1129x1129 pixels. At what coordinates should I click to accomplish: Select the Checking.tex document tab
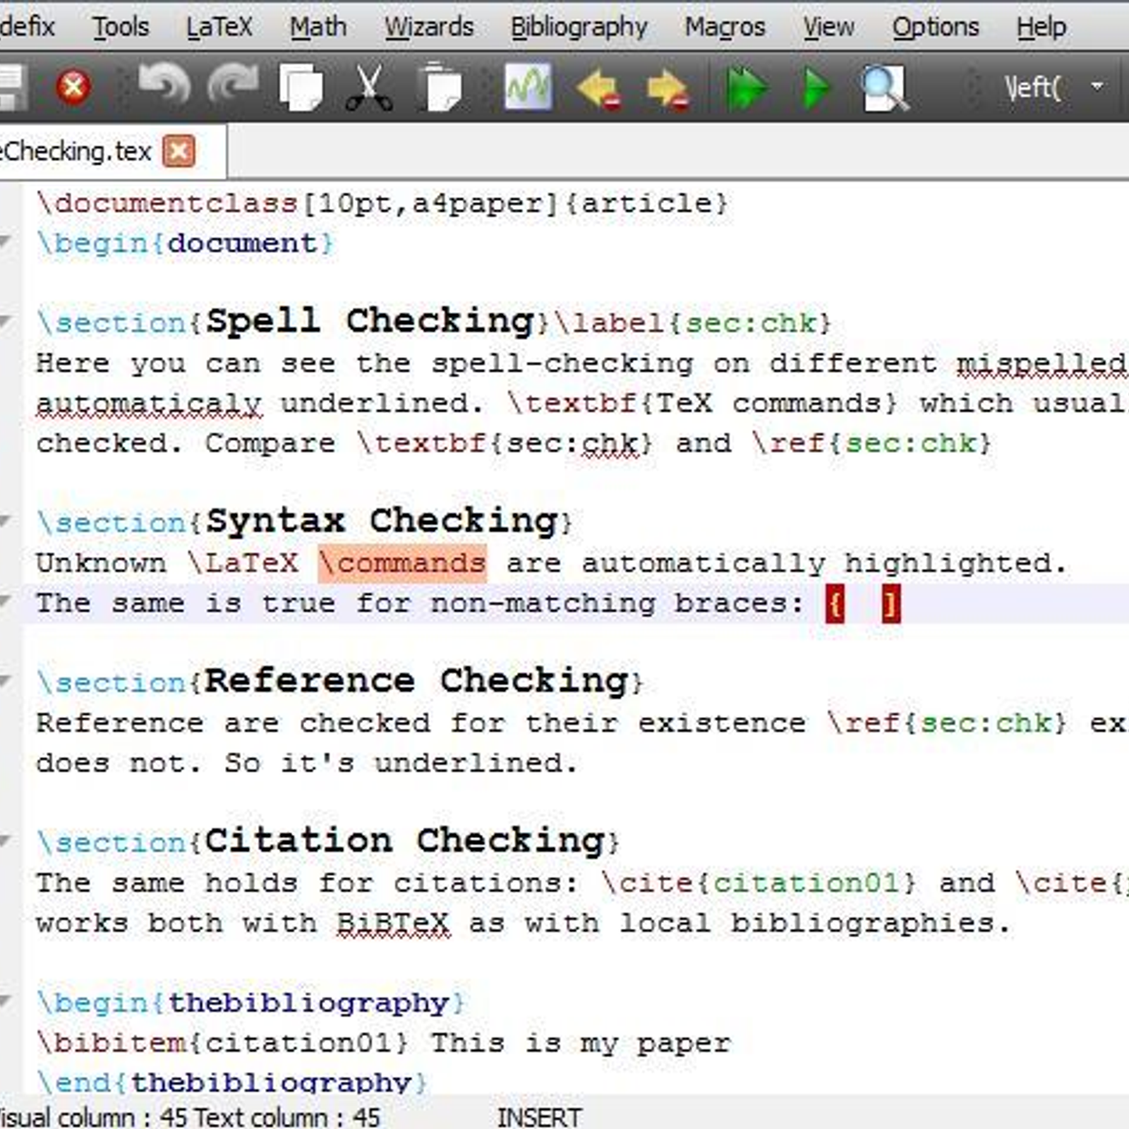(76, 151)
